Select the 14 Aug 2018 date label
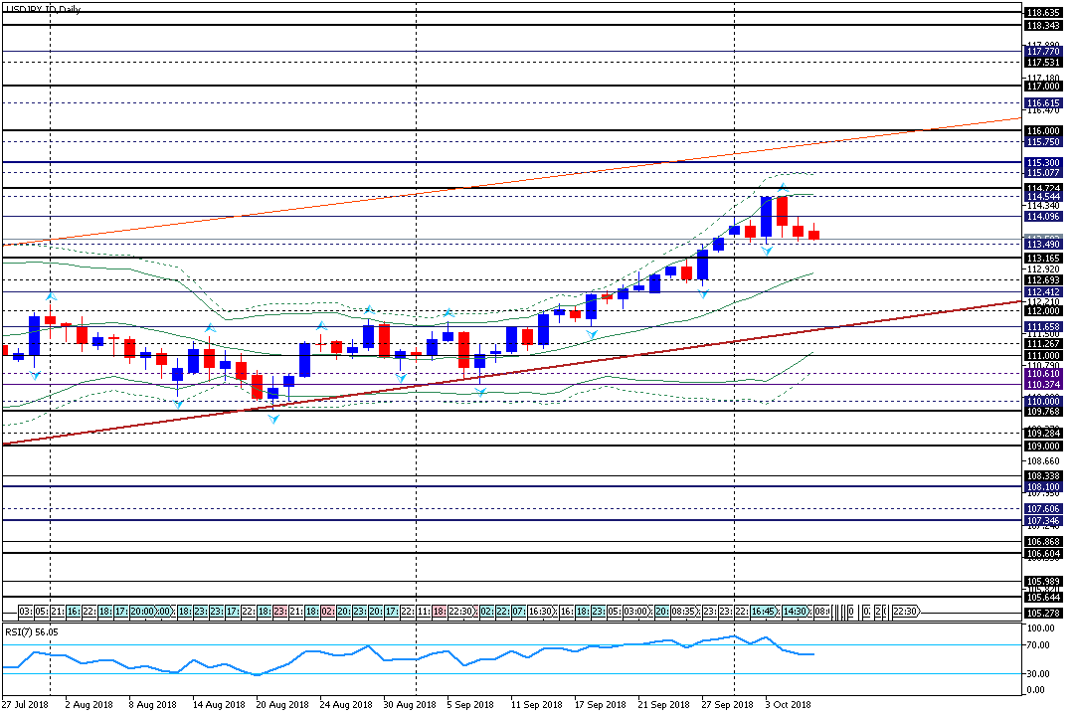 click(x=219, y=705)
